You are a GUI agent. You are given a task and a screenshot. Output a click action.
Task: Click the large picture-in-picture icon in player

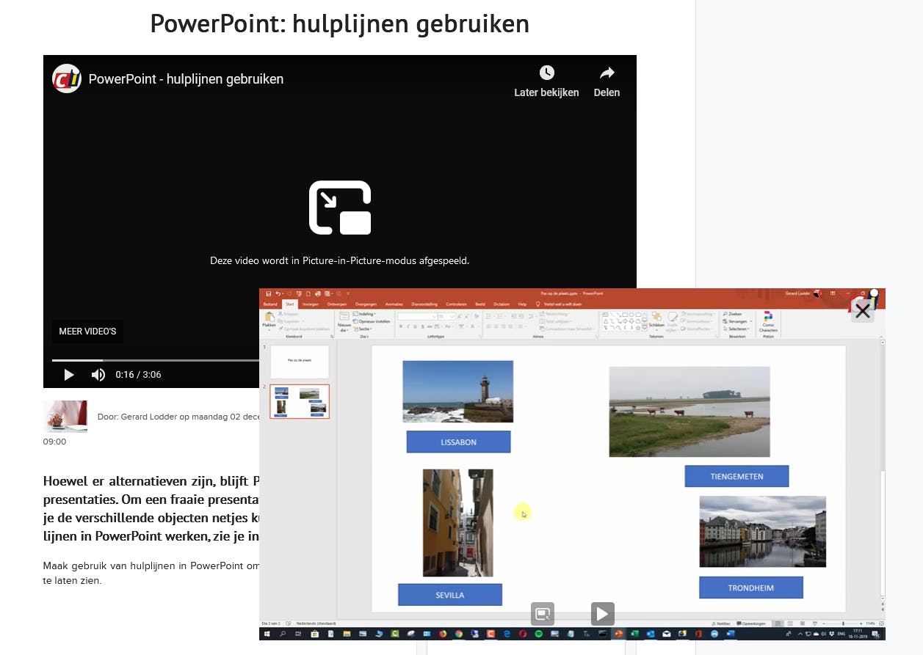tap(340, 208)
